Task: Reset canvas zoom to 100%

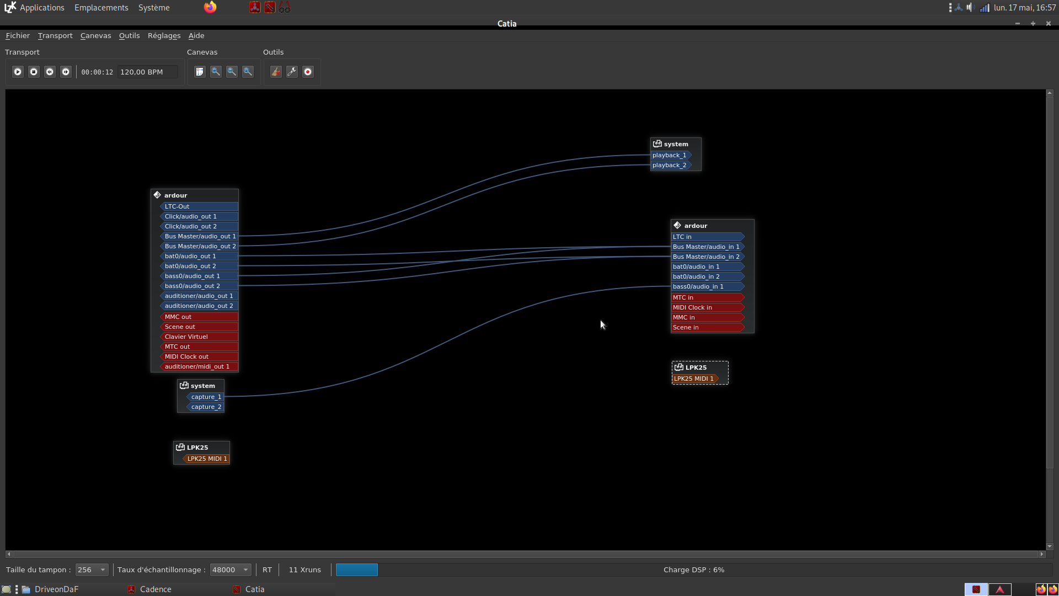Action: point(248,72)
